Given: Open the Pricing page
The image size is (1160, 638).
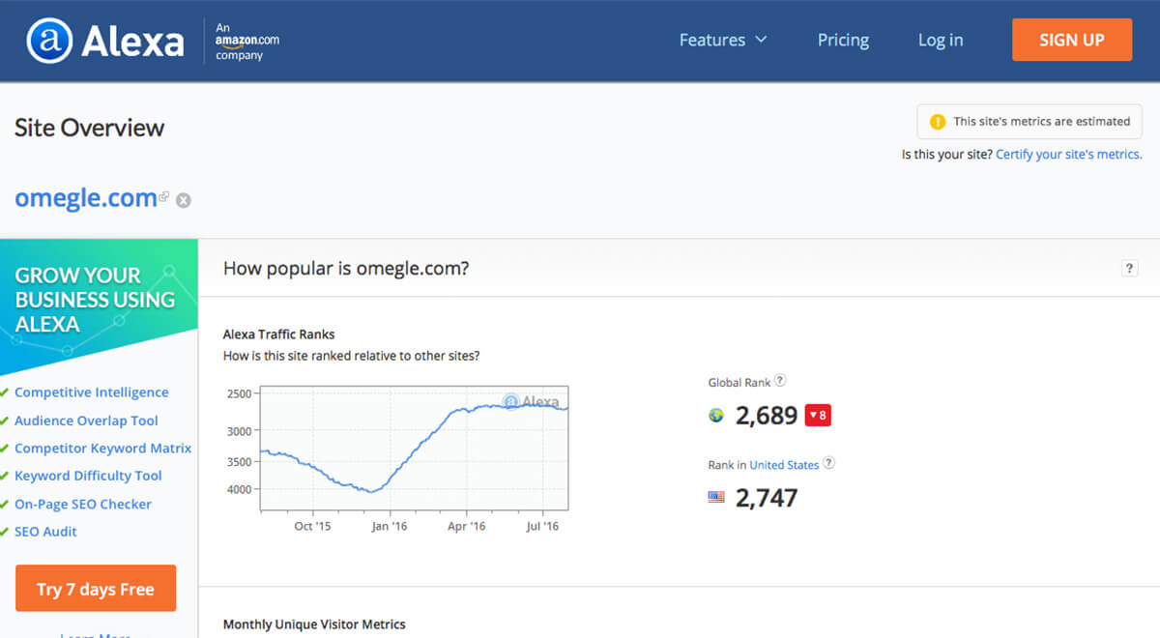Looking at the screenshot, I should (x=843, y=41).
